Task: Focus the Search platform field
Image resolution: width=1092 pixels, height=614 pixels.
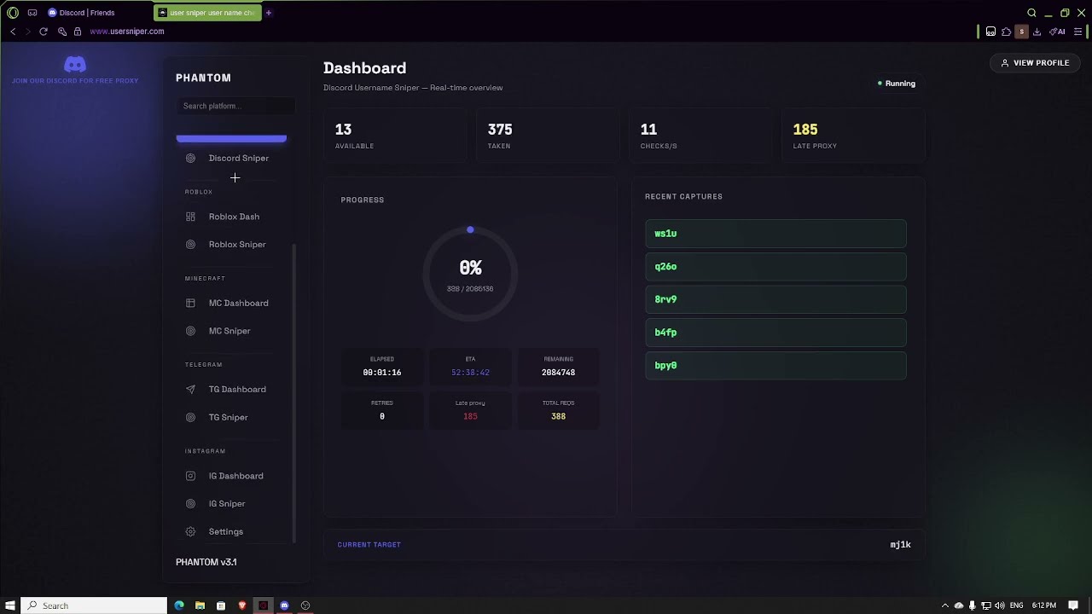Action: 235,106
